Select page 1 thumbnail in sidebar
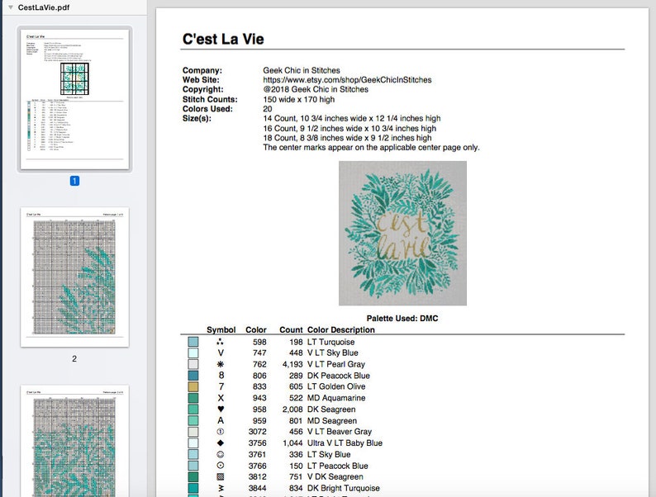 point(74,99)
